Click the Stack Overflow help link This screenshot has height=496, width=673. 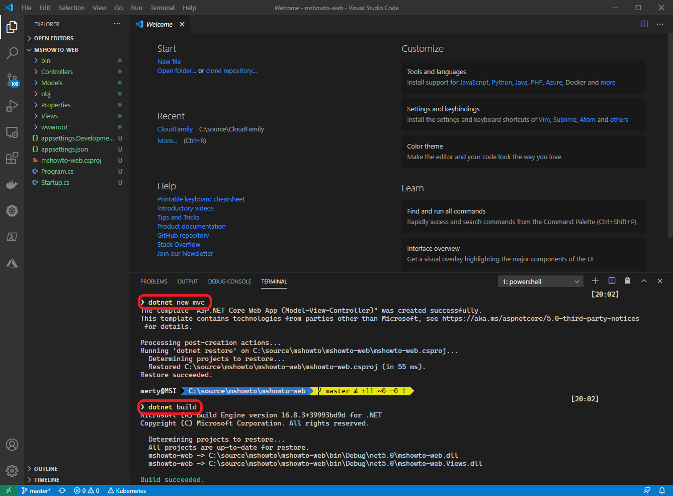pos(179,244)
